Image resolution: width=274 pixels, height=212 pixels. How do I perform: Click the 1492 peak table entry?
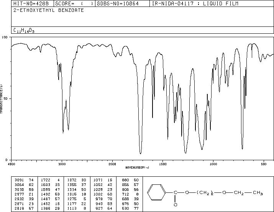pyautogui.click(x=50, y=194)
